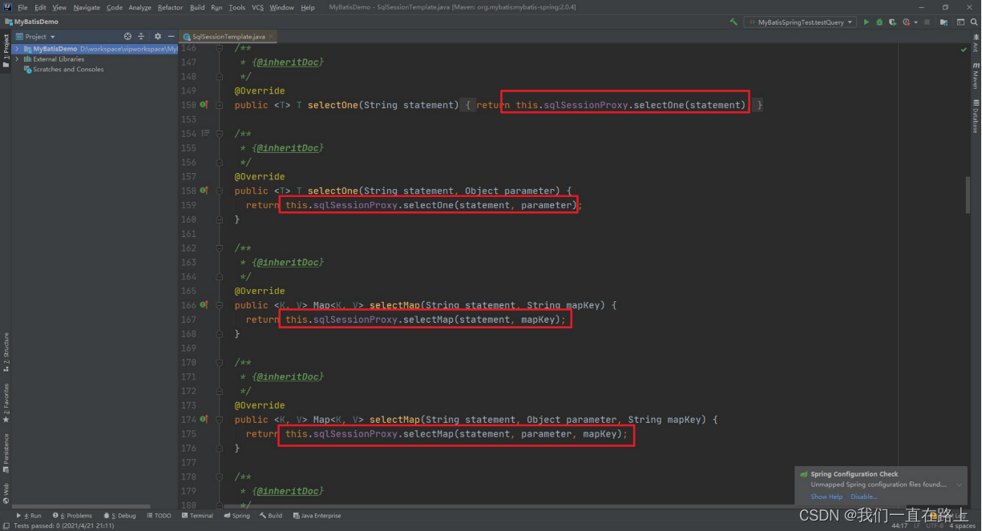
Task: Open the Terminal tool window tab
Action: [x=197, y=516]
